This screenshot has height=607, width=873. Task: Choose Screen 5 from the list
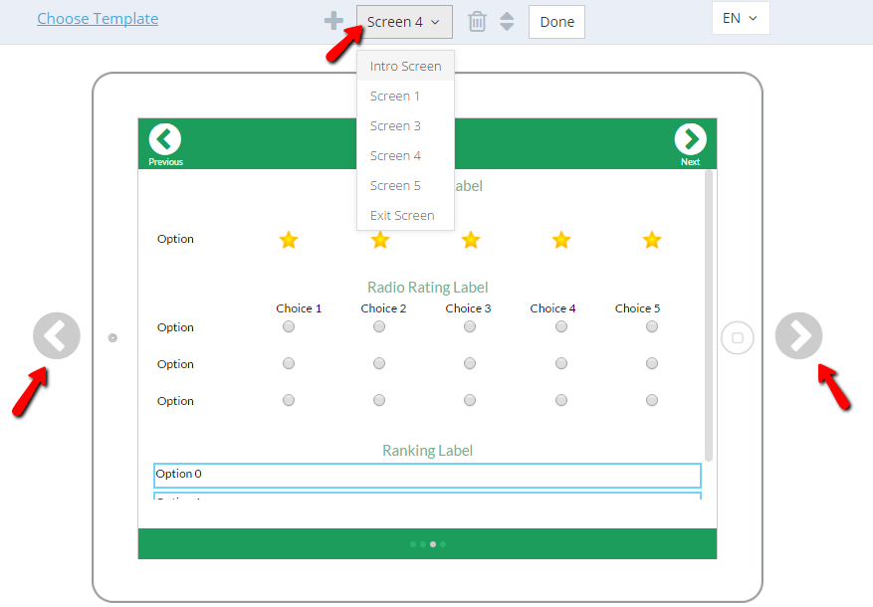coord(405,185)
